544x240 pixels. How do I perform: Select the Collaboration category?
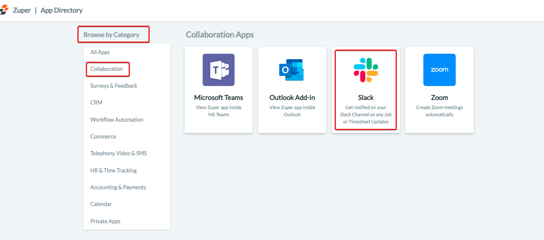(107, 69)
